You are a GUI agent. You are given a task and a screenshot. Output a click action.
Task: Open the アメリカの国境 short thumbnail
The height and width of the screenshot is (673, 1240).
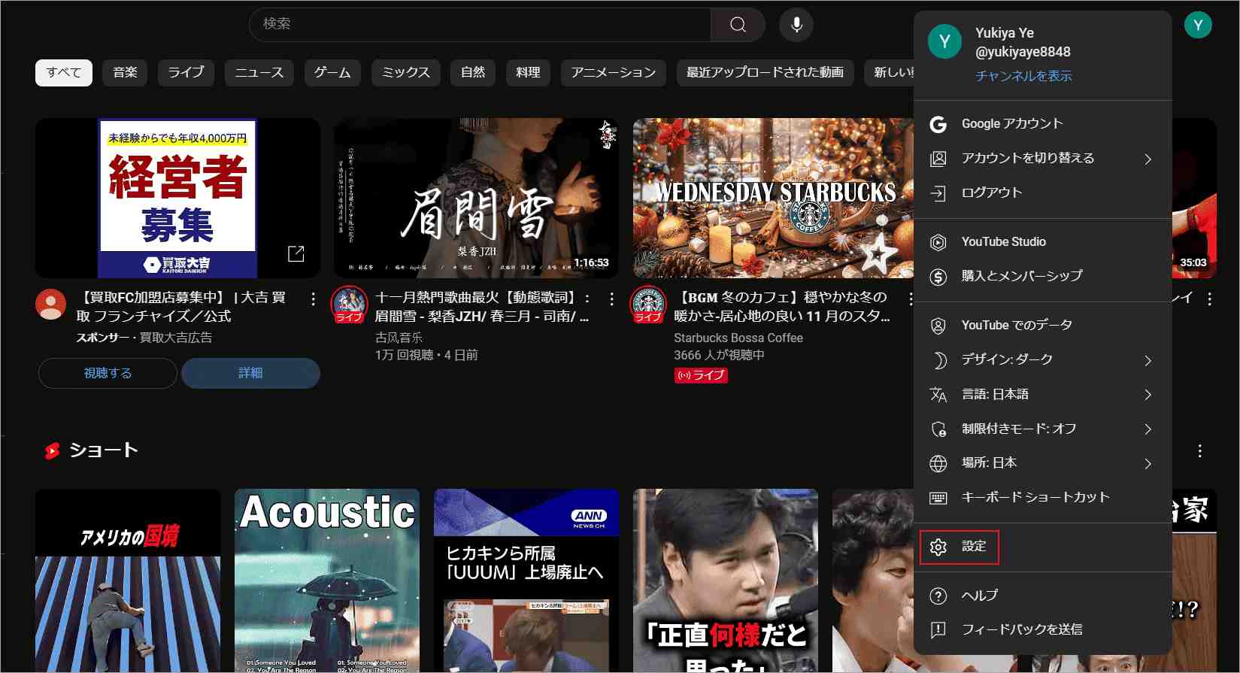(128, 581)
